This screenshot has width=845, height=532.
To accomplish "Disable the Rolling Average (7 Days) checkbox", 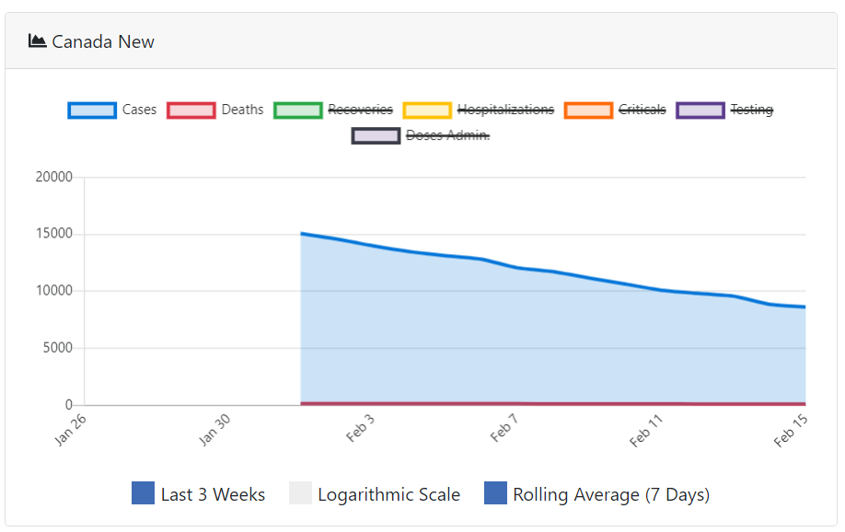I will click(495, 493).
